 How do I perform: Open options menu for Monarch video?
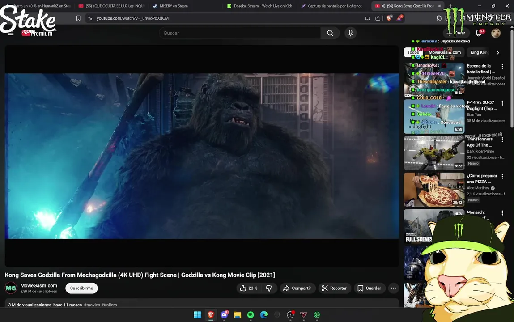pyautogui.click(x=502, y=213)
